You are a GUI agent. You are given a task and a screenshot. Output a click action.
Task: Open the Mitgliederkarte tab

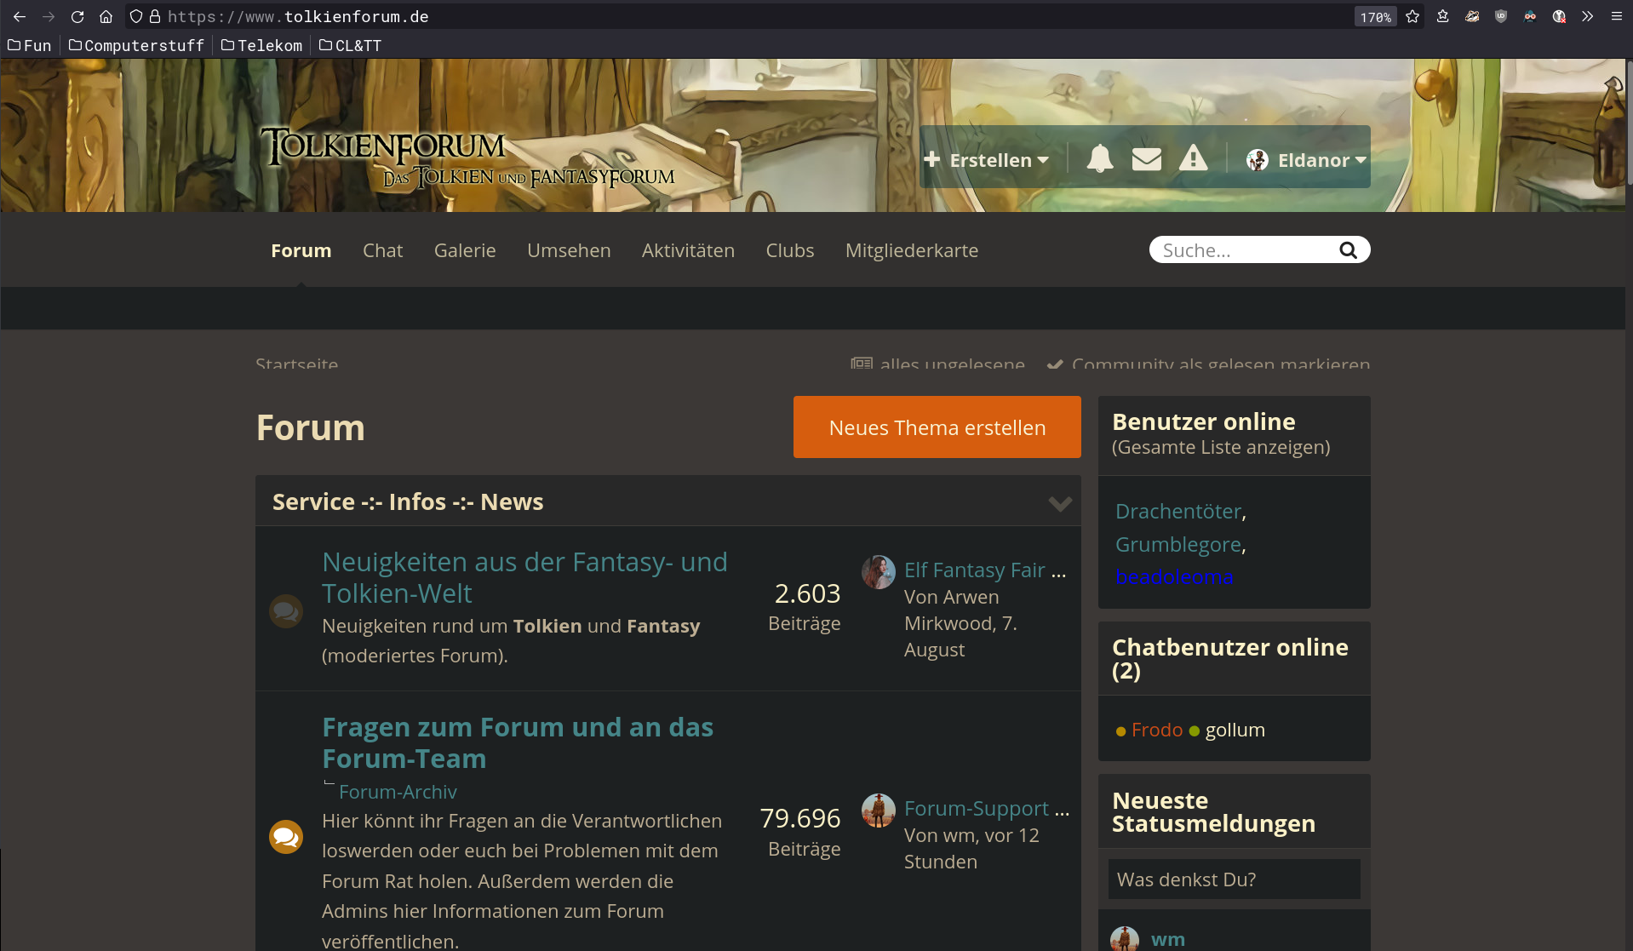pos(912,250)
